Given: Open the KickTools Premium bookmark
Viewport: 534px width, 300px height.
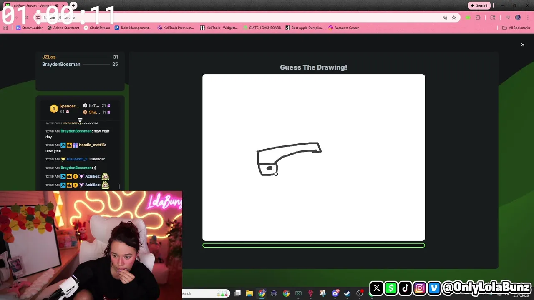Looking at the screenshot, I should (x=176, y=28).
